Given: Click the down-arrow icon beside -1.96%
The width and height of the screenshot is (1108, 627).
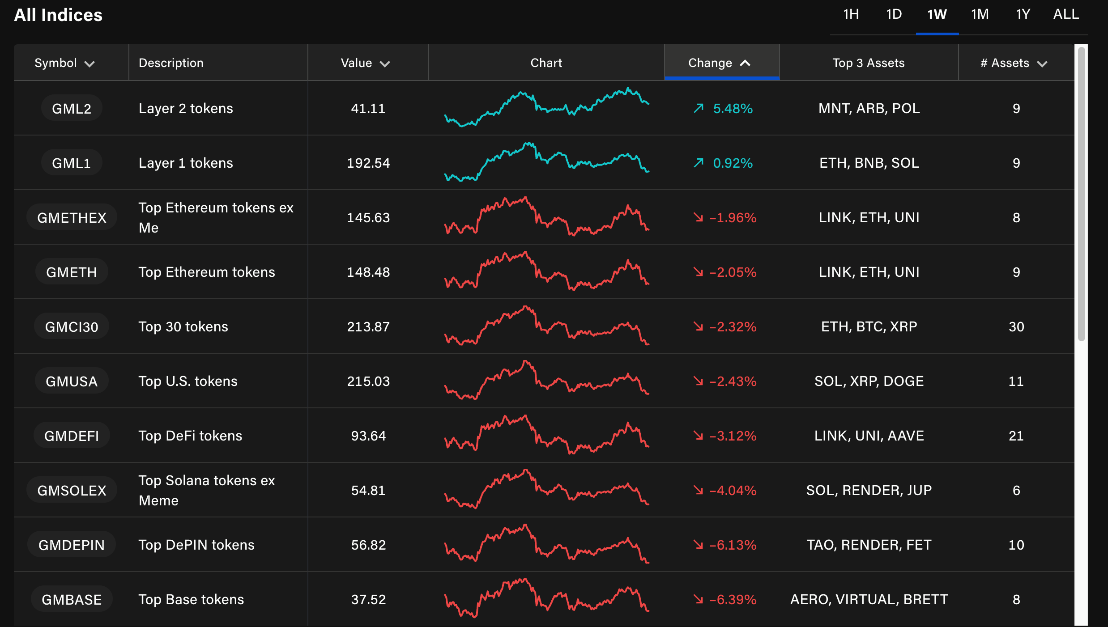Looking at the screenshot, I should tap(698, 217).
